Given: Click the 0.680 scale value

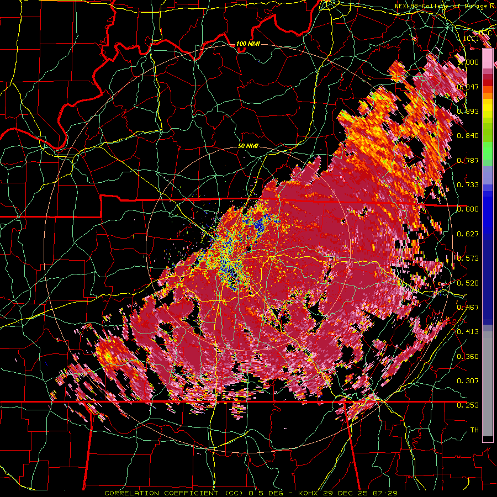Looking at the screenshot, I should point(468,209).
